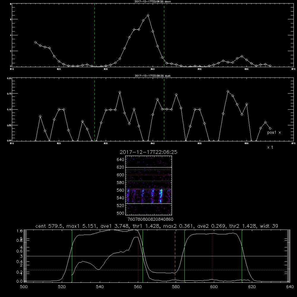This screenshot has height=297, width=297.
Task: Click the small secondary dawn peak near 859
Action: click(242, 56)
